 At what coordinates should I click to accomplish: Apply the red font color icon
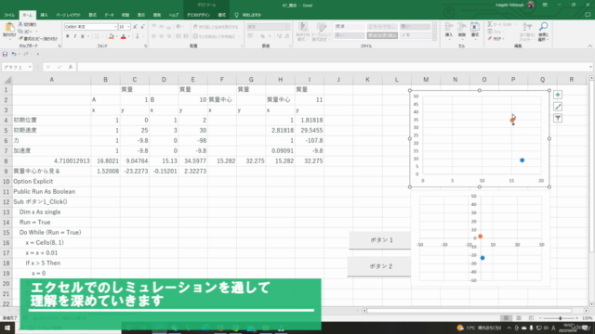(123, 36)
